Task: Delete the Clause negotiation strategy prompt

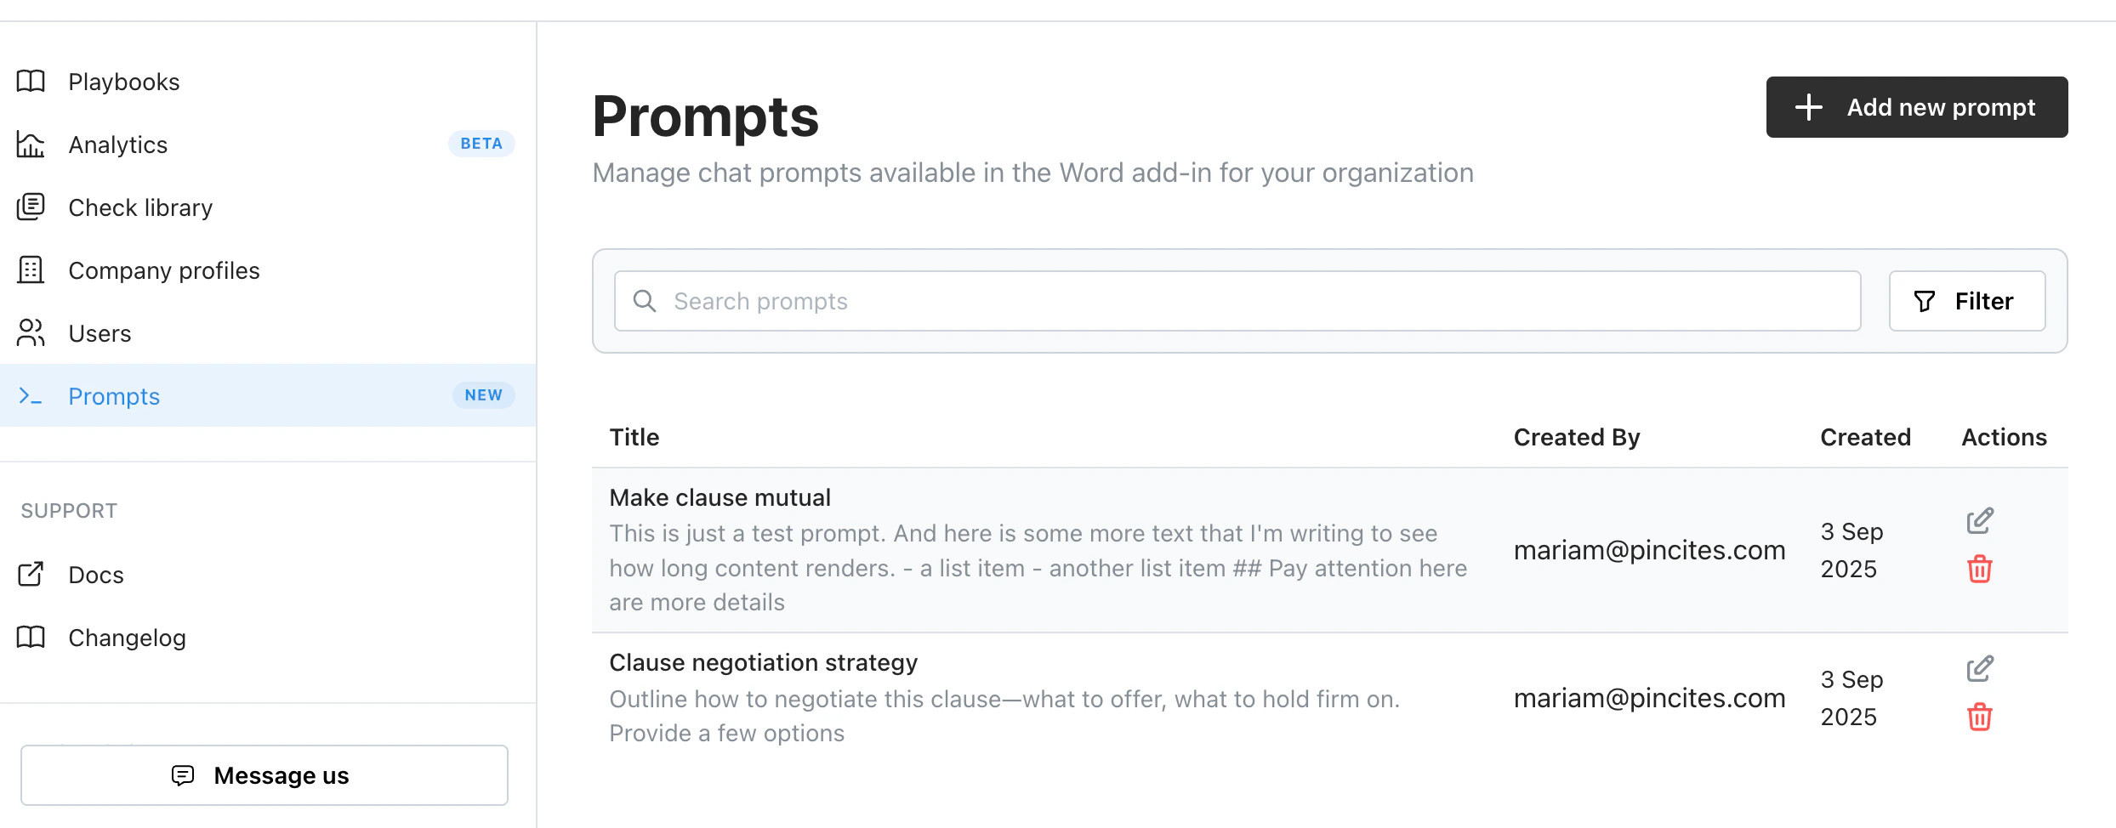Action: point(1979,717)
